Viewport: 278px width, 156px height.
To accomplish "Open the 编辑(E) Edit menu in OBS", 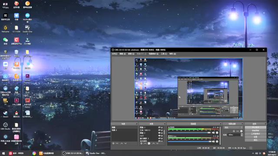I will (122, 54).
